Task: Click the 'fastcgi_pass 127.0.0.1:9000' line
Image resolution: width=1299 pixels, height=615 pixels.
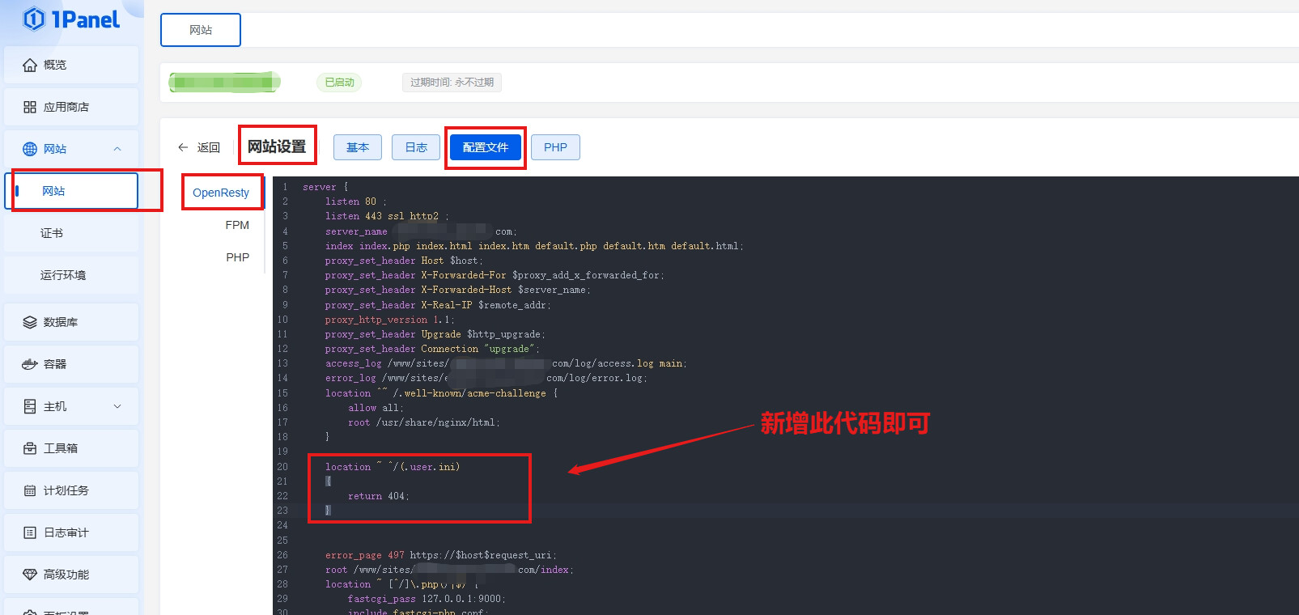Action: (427, 599)
